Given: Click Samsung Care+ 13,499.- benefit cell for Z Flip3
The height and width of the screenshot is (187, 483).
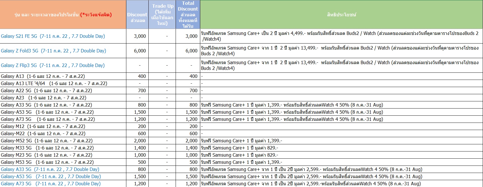Looking at the screenshot, I should pos(341,65).
